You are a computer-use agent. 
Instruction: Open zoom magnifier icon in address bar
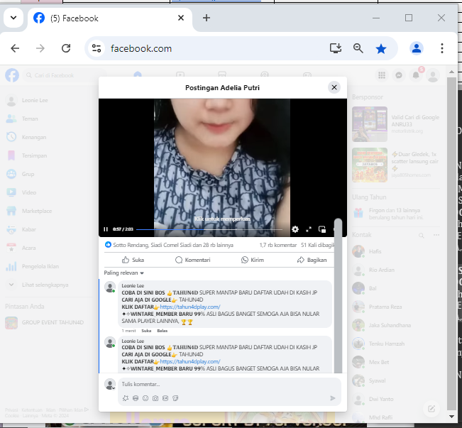pyautogui.click(x=358, y=48)
